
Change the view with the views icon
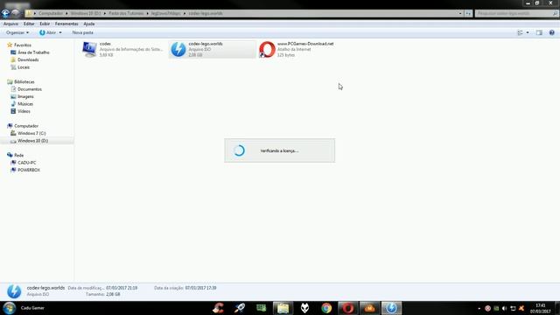tap(520, 32)
